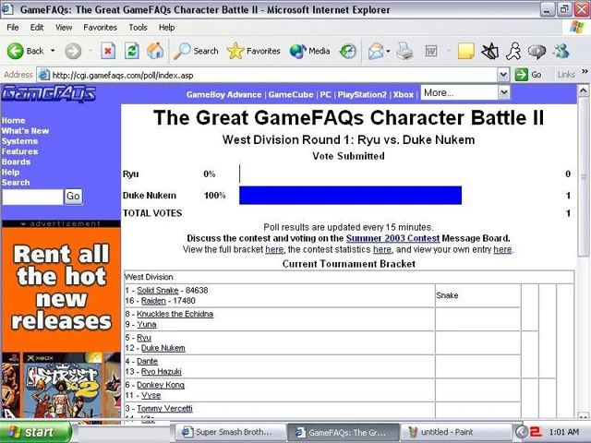
Task: Click the vertical scrollbar thumb
Action: point(583,176)
